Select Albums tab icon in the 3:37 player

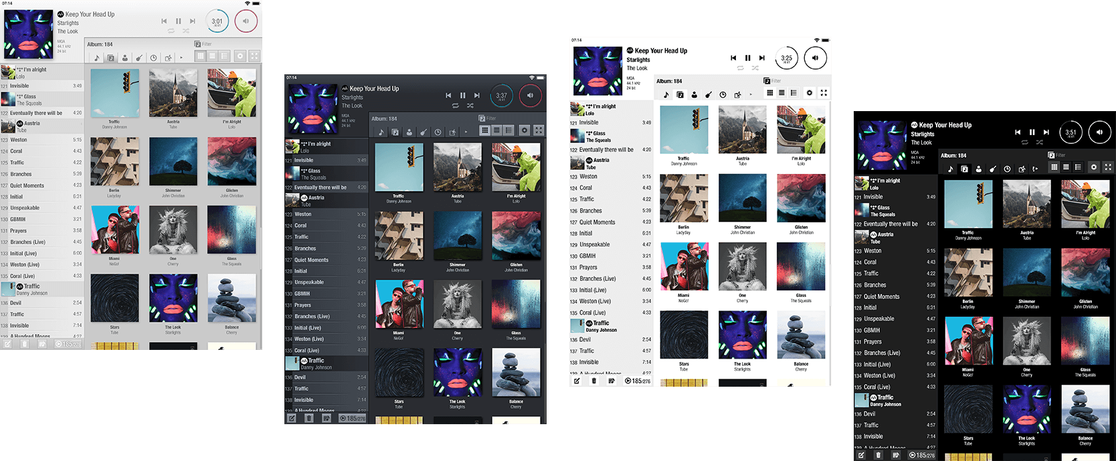(395, 132)
